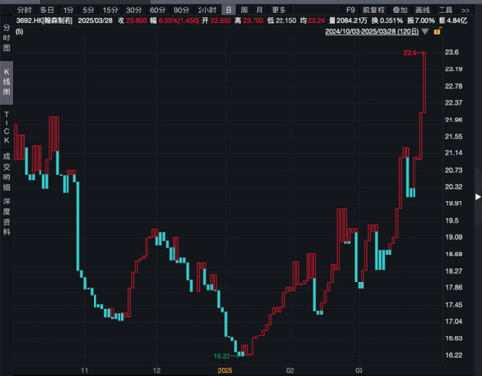This screenshot has height=376, width=482.
Task: Click the low price 22.150 value
Action: click(x=285, y=21)
